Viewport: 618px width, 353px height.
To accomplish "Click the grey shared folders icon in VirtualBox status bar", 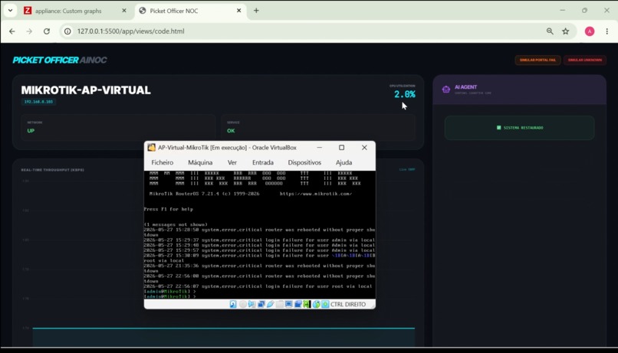I will point(279,304).
